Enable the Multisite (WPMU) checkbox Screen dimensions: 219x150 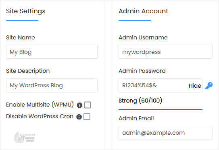pyautogui.click(x=87, y=105)
